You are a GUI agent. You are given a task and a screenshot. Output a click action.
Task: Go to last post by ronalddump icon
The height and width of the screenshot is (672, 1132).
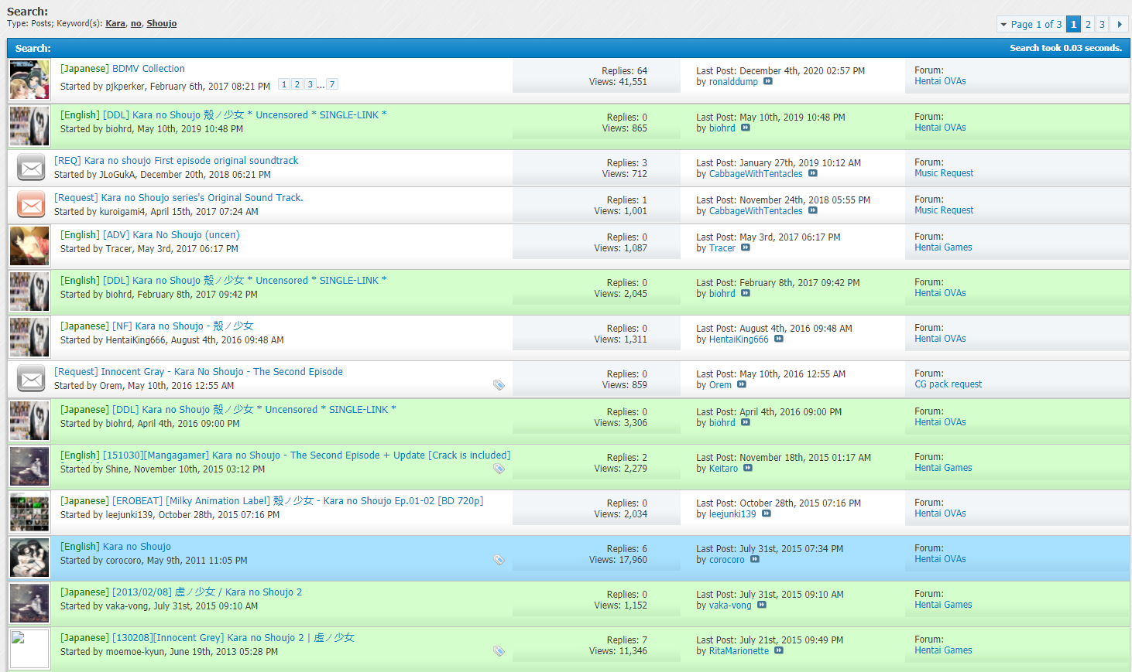(768, 81)
